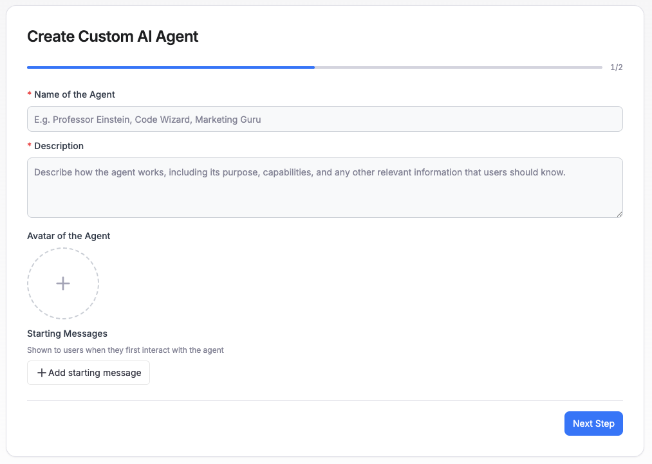
Task: Click the Name of the Agent label text
Action: point(75,94)
